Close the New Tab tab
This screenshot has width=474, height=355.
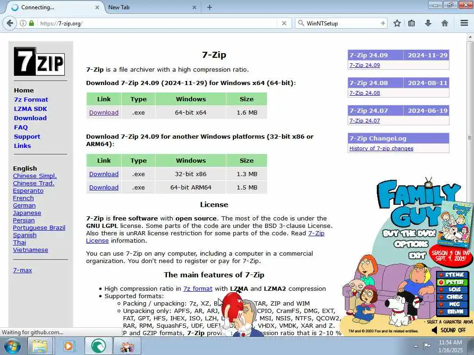pos(194,7)
